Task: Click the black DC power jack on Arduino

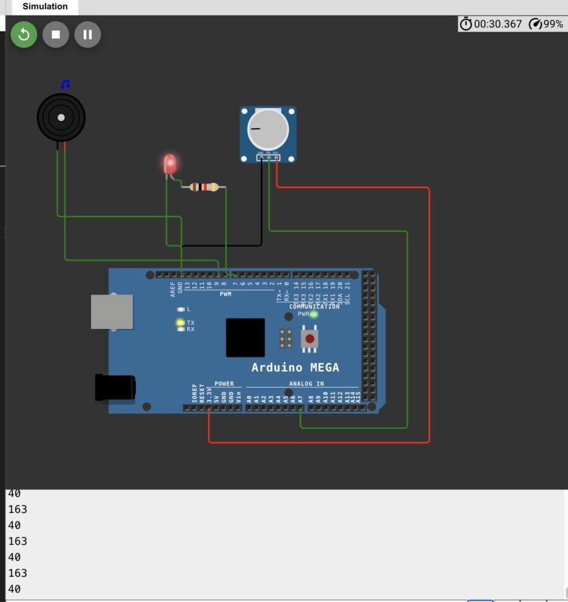Action: point(115,388)
